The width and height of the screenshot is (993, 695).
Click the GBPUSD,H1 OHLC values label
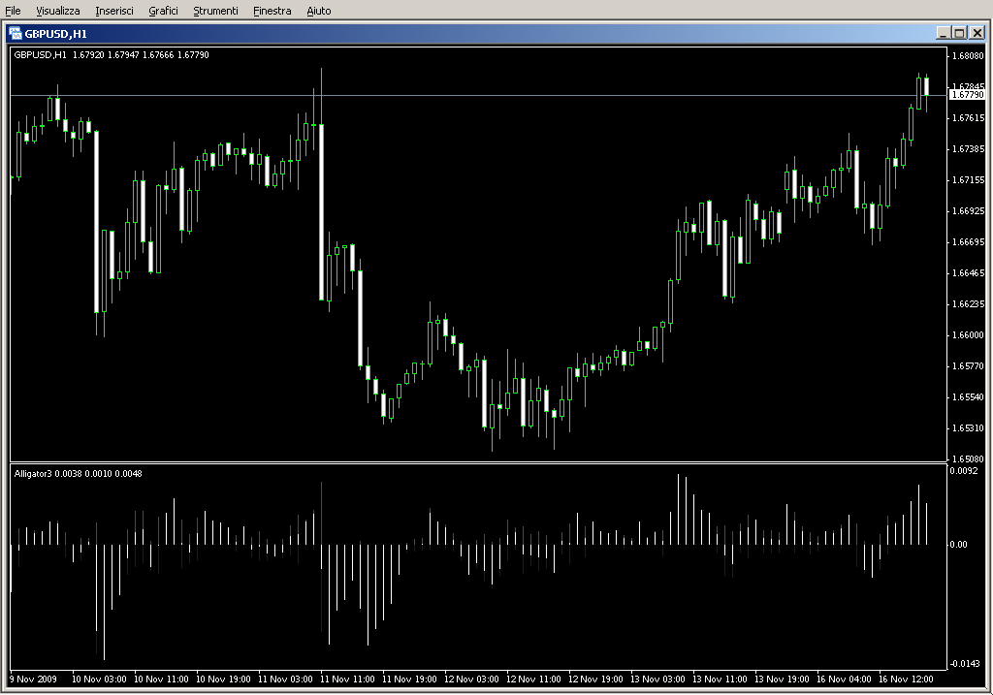pyautogui.click(x=112, y=55)
